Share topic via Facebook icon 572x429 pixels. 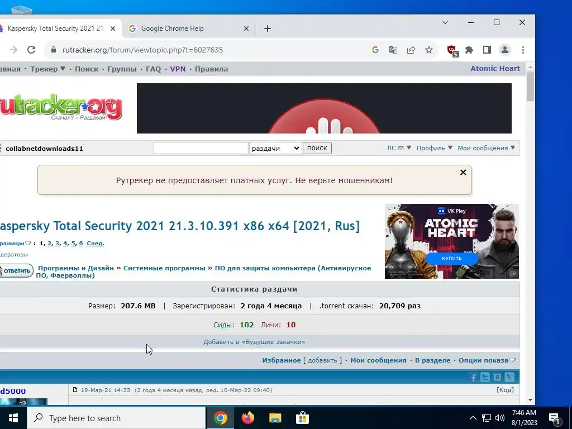click(x=474, y=378)
